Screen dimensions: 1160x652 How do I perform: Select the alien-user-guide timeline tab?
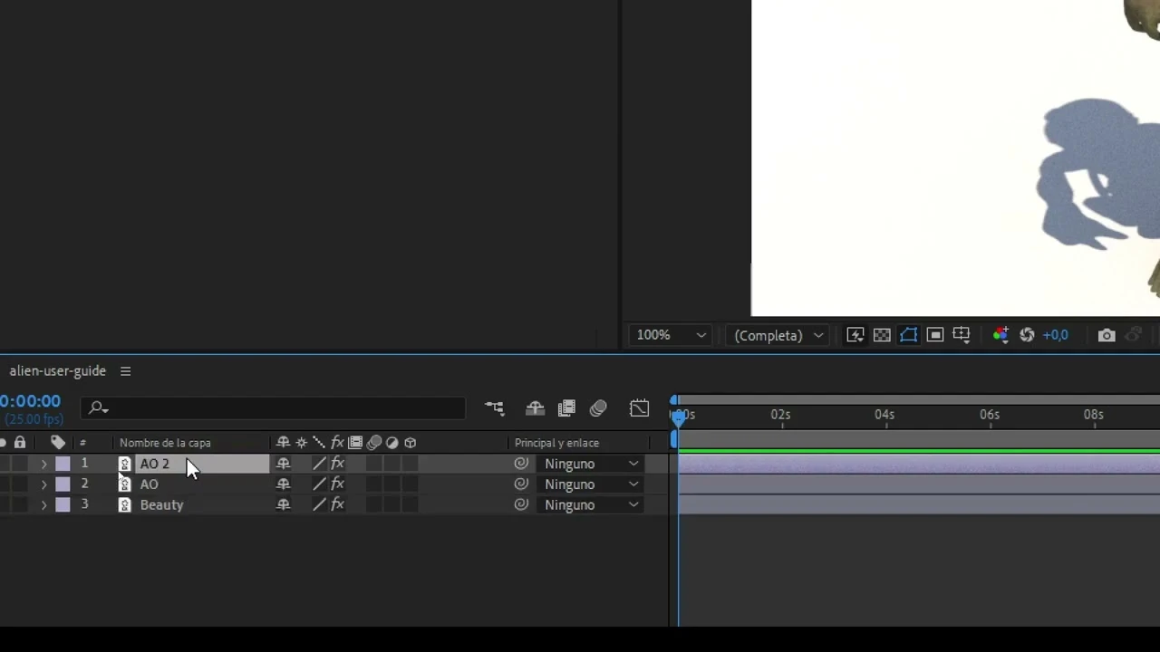(x=57, y=371)
